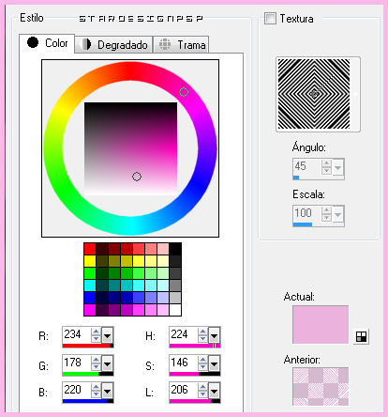Enable the Textura checkbox
This screenshot has height=417, width=388.
pos(270,18)
